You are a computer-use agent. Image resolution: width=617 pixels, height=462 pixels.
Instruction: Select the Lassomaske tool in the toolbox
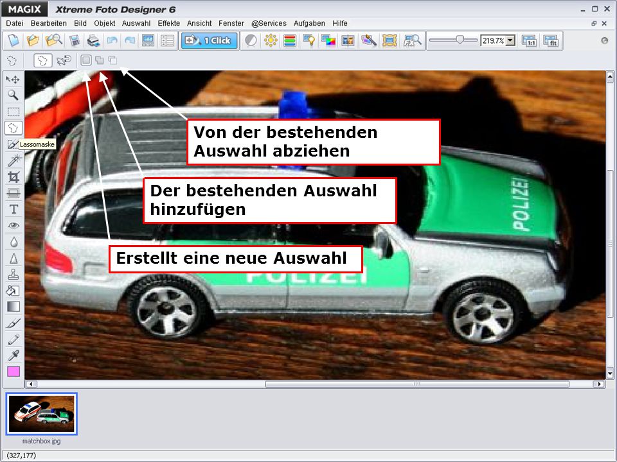pyautogui.click(x=13, y=128)
